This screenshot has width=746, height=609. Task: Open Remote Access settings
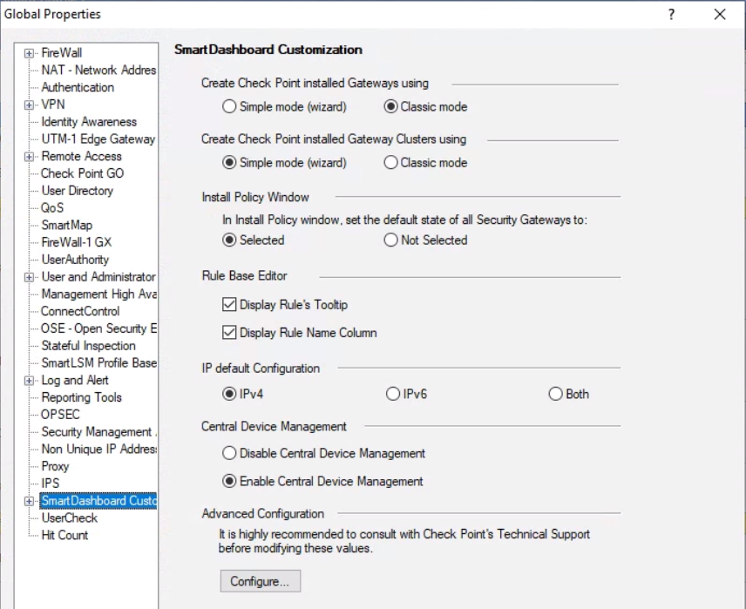click(81, 156)
